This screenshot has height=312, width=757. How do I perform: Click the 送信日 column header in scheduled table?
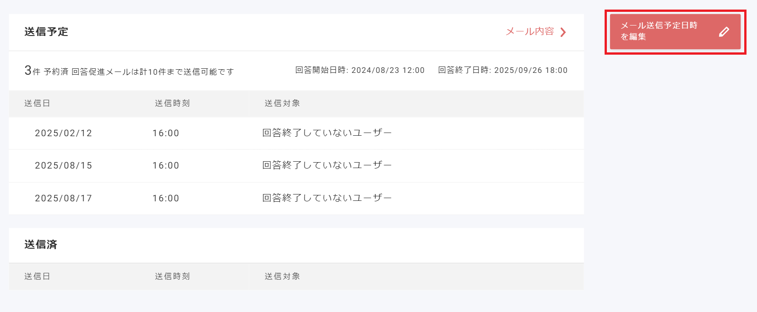(37, 103)
